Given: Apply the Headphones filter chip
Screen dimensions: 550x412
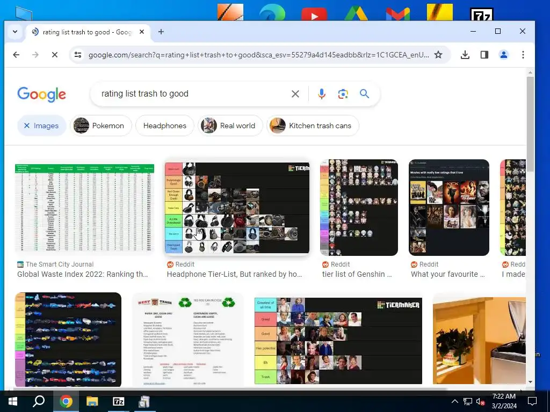Looking at the screenshot, I should click(164, 126).
